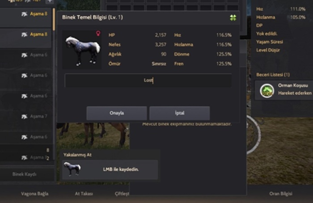This screenshot has width=313, height=203.
Task: Click the pink female gender symbol
Action: click(98, 33)
